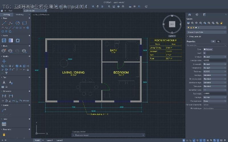Toggle ortho mode in status bar
Screen dimensions: 228x142
pos(190,140)
